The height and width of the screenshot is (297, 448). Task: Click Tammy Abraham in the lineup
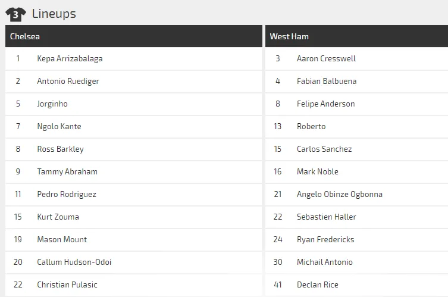point(67,171)
